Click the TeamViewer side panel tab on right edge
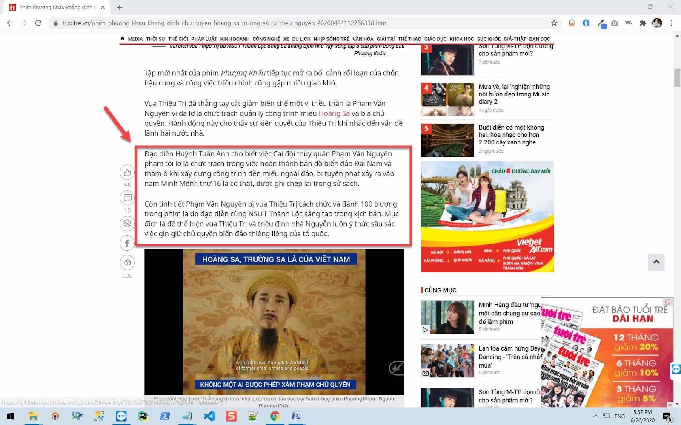This screenshot has height=425, width=681. pyautogui.click(x=676, y=369)
